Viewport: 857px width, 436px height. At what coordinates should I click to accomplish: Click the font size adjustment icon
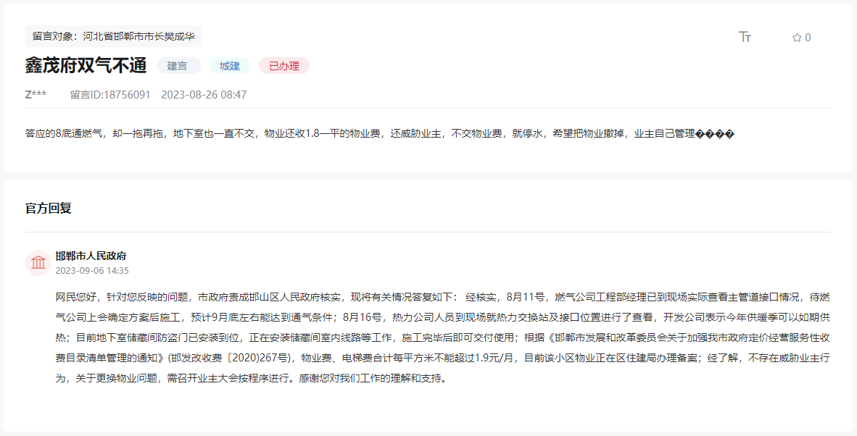click(x=745, y=36)
